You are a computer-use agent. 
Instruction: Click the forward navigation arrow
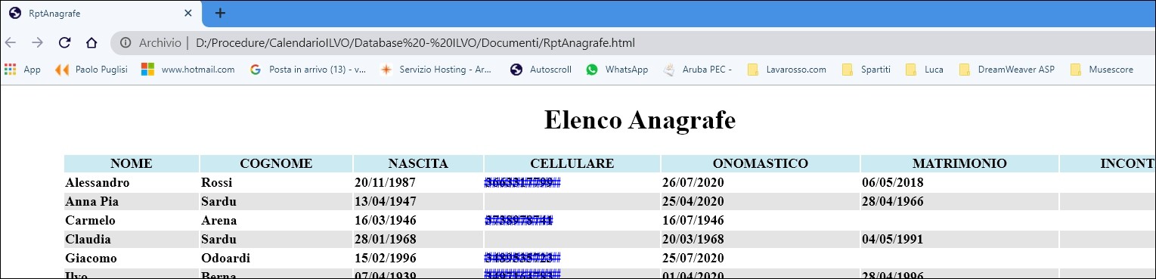coord(37,42)
